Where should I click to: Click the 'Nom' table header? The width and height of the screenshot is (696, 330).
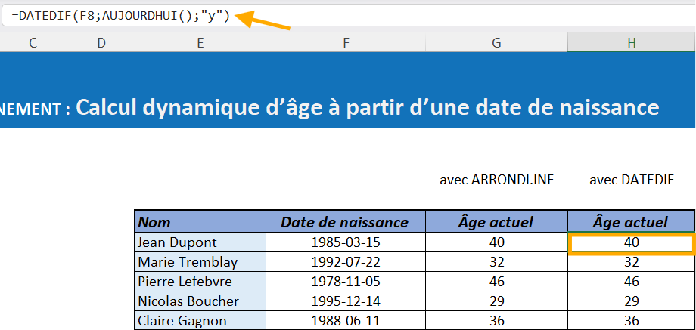(200, 221)
